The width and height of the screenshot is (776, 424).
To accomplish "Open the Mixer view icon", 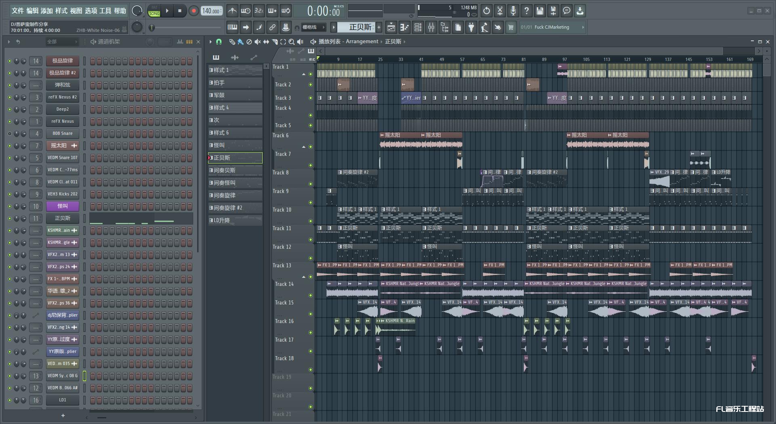I will [431, 27].
